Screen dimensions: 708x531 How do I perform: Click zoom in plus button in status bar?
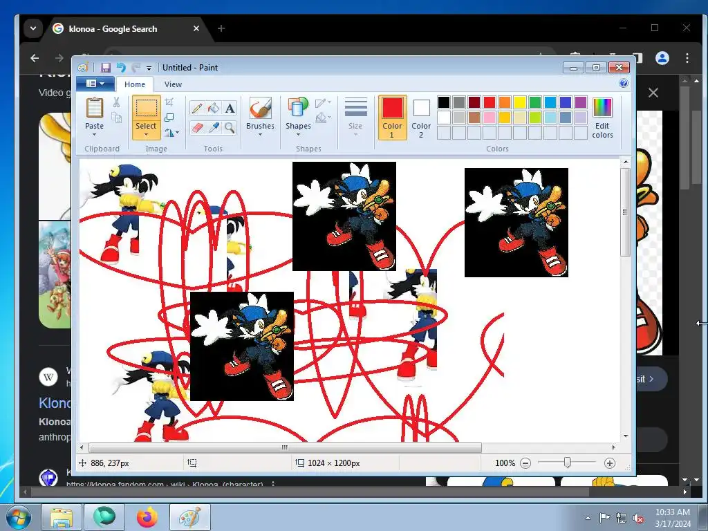pyautogui.click(x=610, y=463)
